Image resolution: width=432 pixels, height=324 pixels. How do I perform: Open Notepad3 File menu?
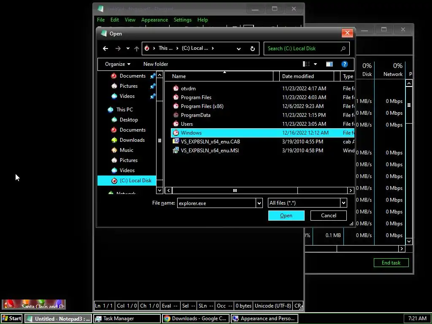tap(101, 20)
